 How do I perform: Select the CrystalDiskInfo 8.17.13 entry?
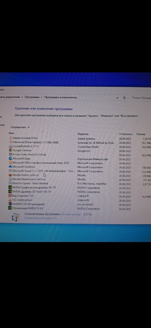tap(26, 146)
